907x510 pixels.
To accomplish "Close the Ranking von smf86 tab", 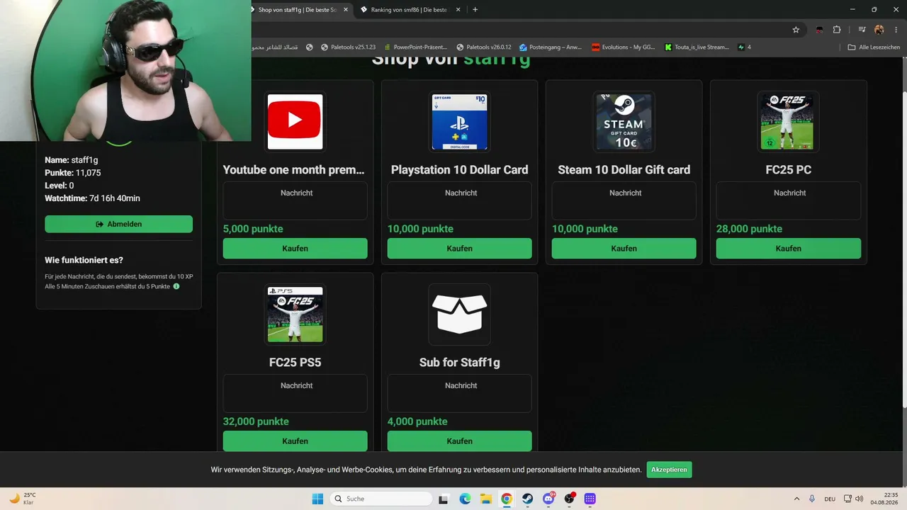I will point(458,10).
